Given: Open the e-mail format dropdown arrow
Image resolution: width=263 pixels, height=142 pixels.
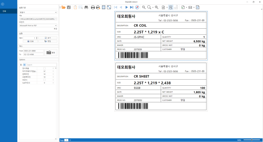Looking at the screenshot, I should tap(194, 7).
